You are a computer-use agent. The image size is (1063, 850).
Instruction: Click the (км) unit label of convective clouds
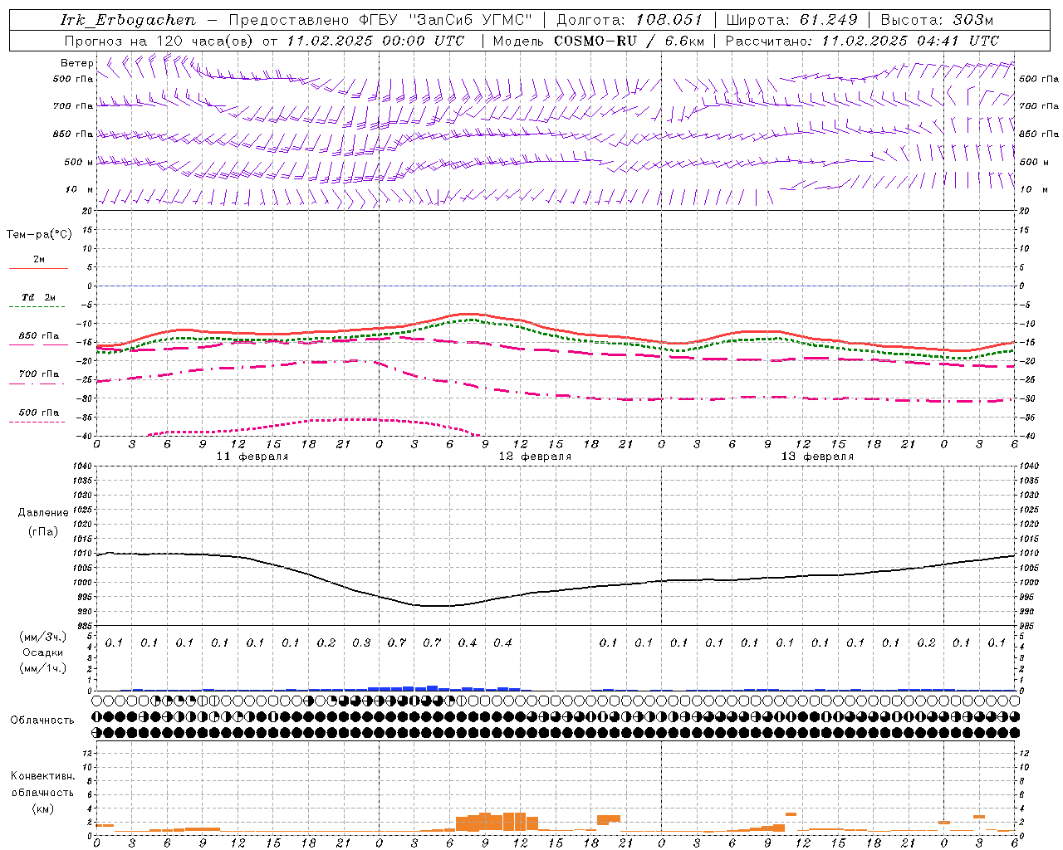pos(42,808)
